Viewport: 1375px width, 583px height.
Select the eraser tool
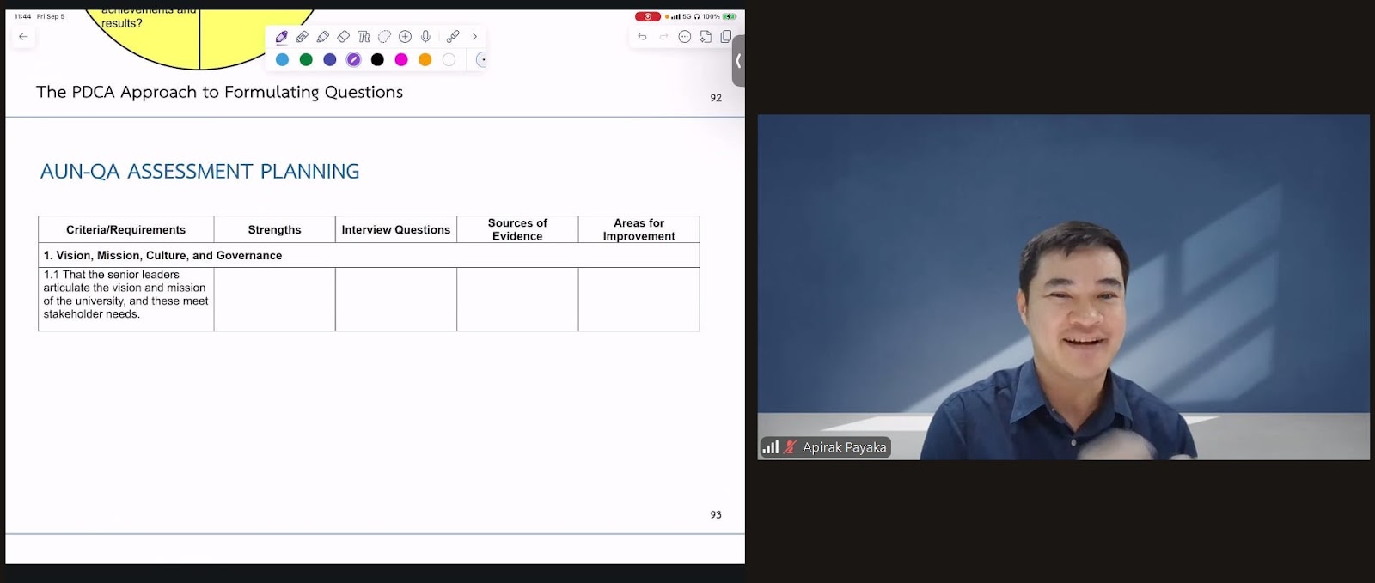point(344,37)
